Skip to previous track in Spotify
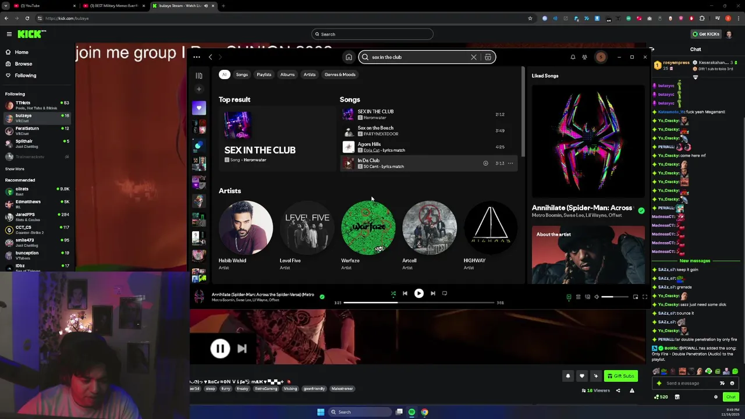745x419 pixels. pos(405,293)
